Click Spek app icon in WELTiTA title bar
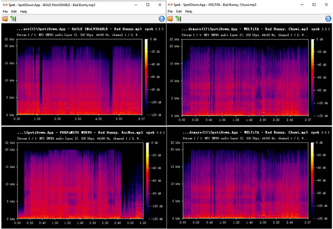The image size is (333, 229). [170, 5]
